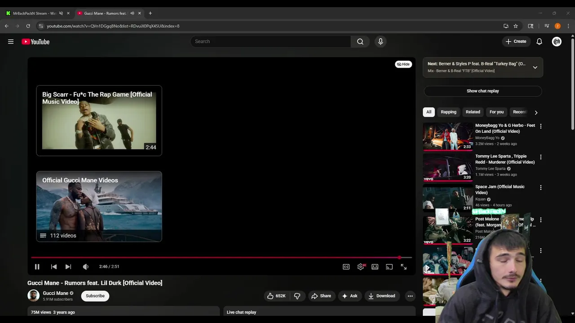Bookmark this page with the star
The height and width of the screenshot is (323, 575).
(516, 26)
